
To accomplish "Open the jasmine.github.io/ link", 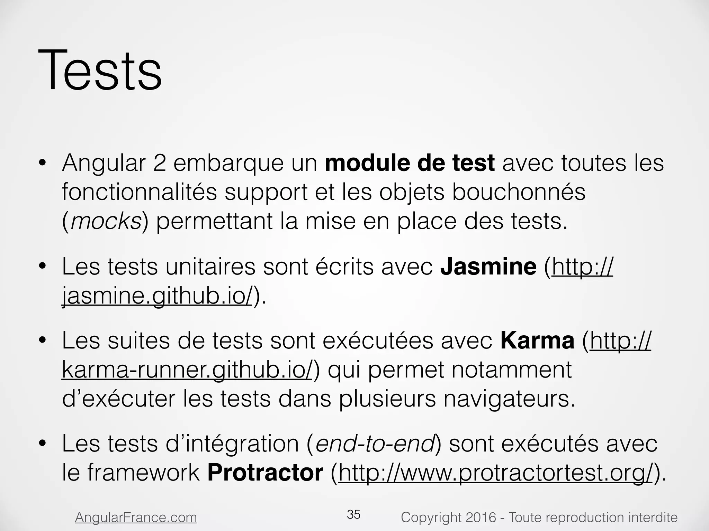I will 157,296.
